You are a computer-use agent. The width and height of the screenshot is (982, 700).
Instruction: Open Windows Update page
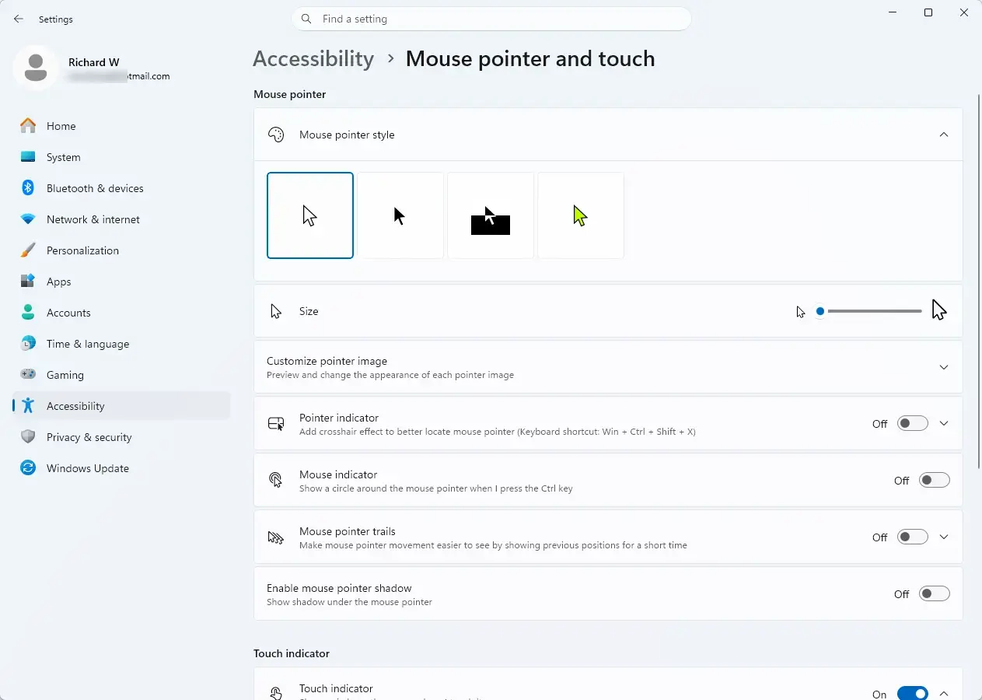point(121,468)
